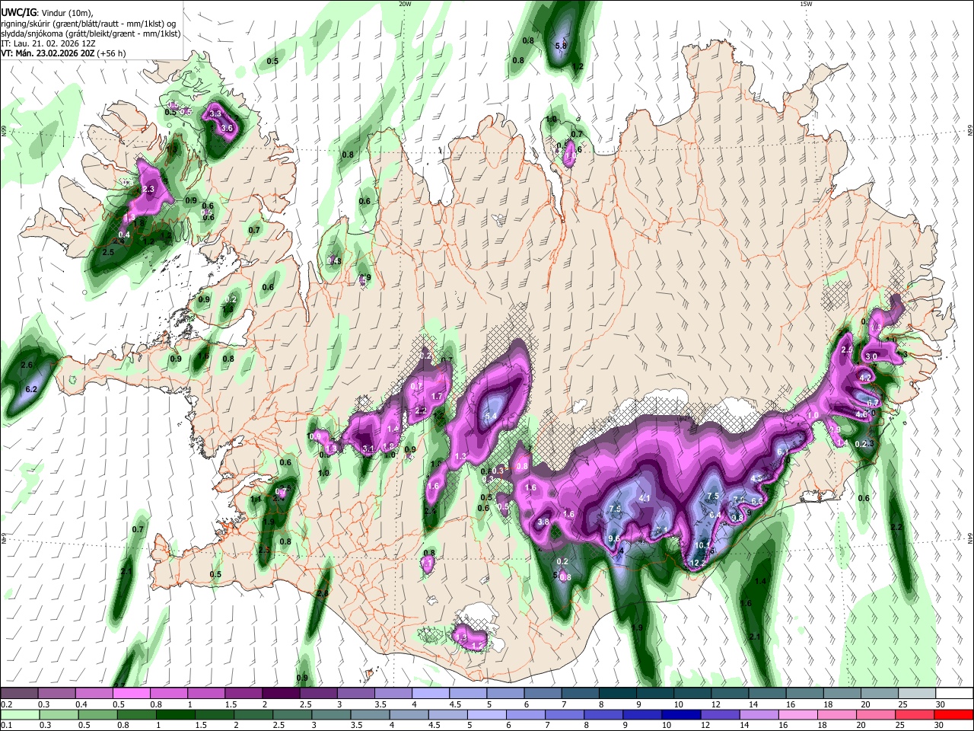Choose the royal blue 8 swatch, lower legend row
This screenshot has height=731, width=974.
point(603,714)
